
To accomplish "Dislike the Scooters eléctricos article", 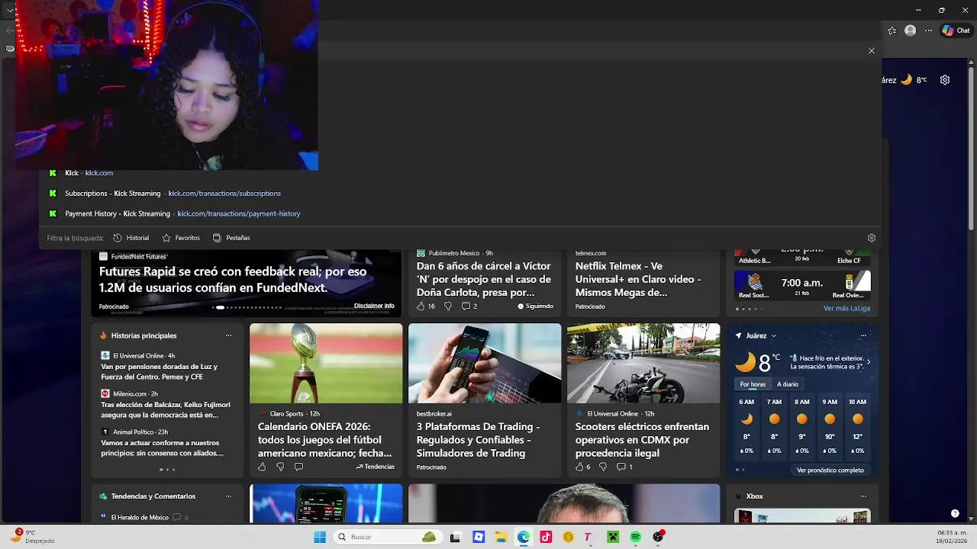I will tap(603, 467).
